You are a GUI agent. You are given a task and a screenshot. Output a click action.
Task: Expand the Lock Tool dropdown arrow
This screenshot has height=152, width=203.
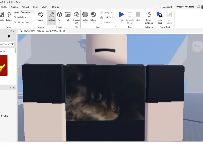[115, 17]
